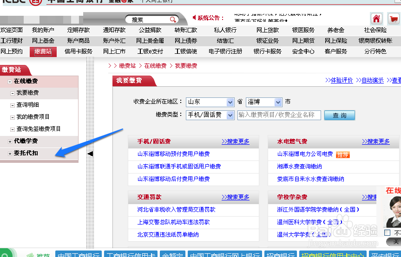Open the 安全中心 menu
Viewport: 401px width, 257px height.
(x=303, y=51)
